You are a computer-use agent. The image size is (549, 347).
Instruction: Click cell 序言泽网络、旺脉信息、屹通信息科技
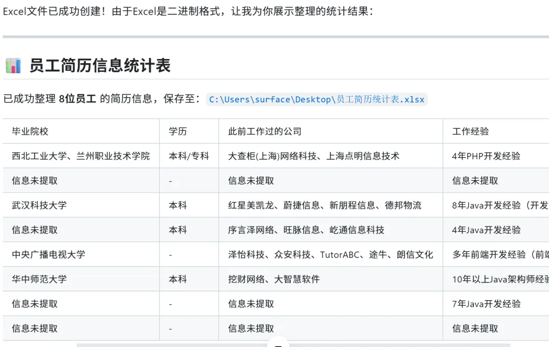[331, 230]
